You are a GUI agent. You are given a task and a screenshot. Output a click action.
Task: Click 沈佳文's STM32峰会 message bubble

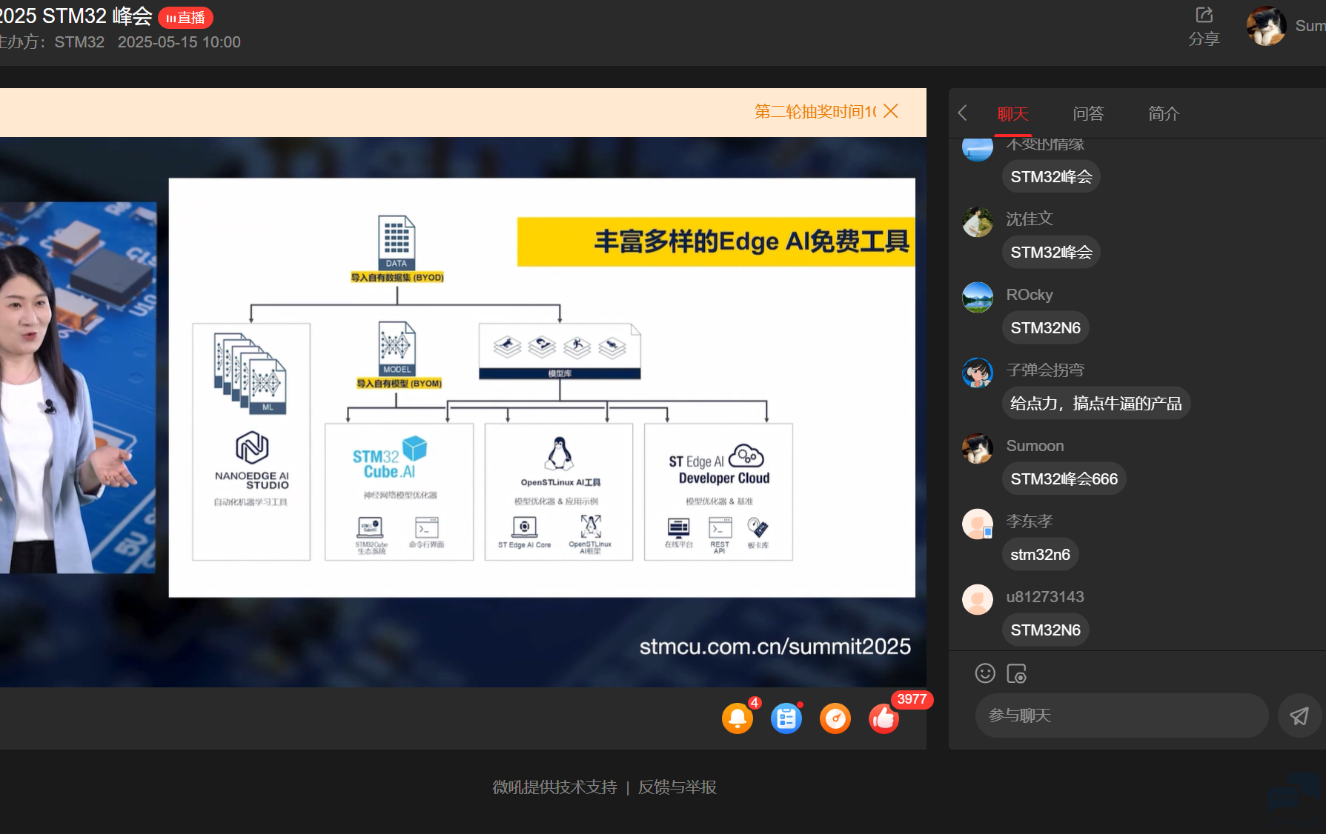[x=1052, y=252]
